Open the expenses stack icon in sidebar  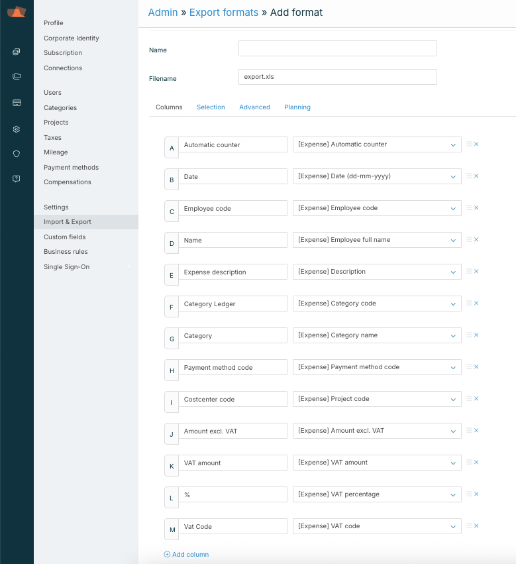17,52
